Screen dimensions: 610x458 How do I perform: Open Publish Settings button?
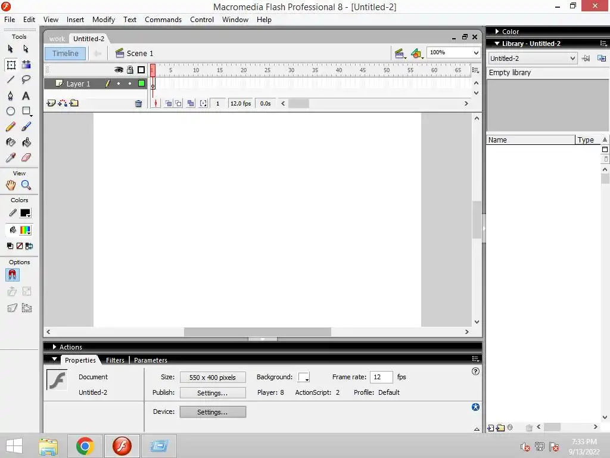click(x=213, y=392)
